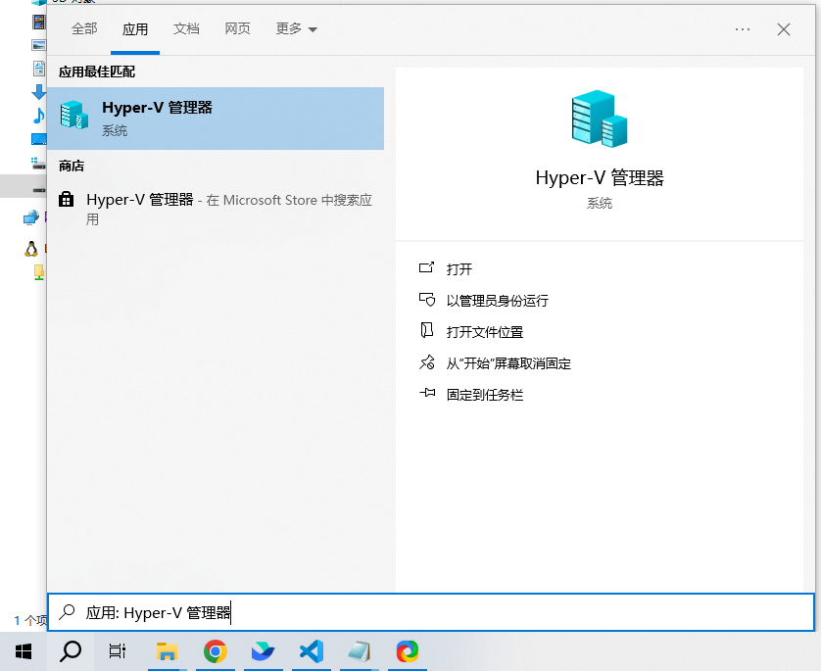
Task: Click the Network icon in Explorer sidebar
Action: [31, 217]
